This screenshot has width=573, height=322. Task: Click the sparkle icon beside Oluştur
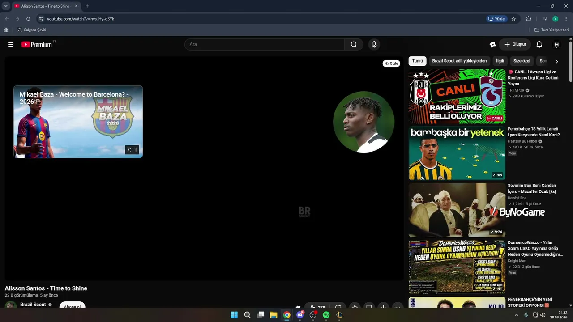point(492,44)
